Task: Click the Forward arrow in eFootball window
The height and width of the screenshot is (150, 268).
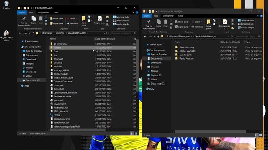Action: coord(26,33)
